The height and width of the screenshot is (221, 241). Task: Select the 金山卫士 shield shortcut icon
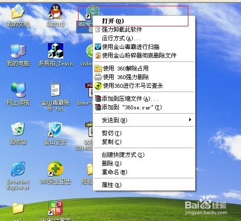(55, 129)
